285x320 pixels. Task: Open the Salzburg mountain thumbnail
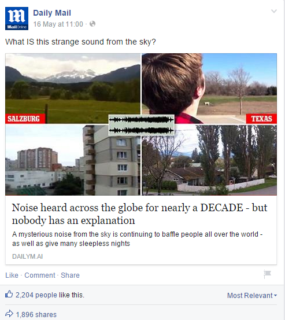click(73, 89)
